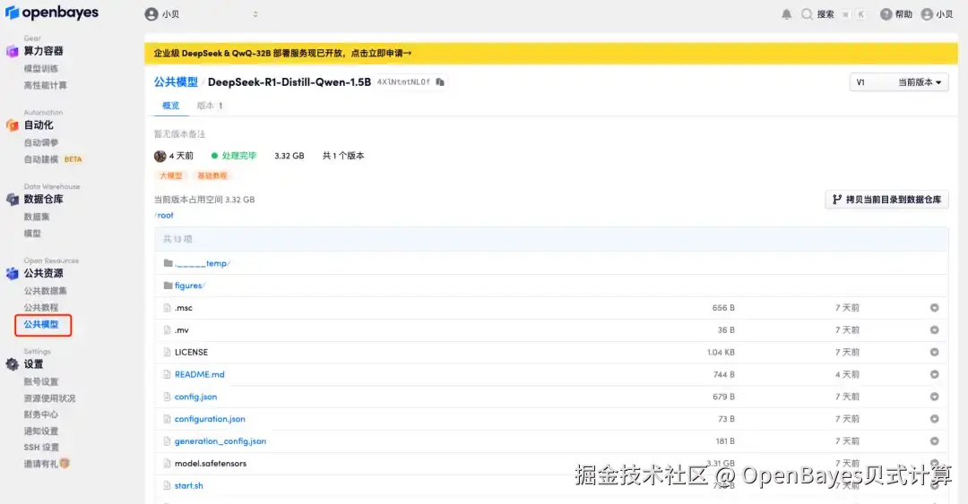Click the uploader avatar beside 4 天前

(x=160, y=156)
